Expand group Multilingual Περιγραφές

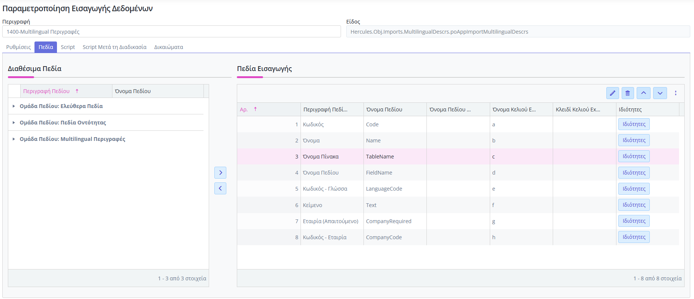coord(14,139)
